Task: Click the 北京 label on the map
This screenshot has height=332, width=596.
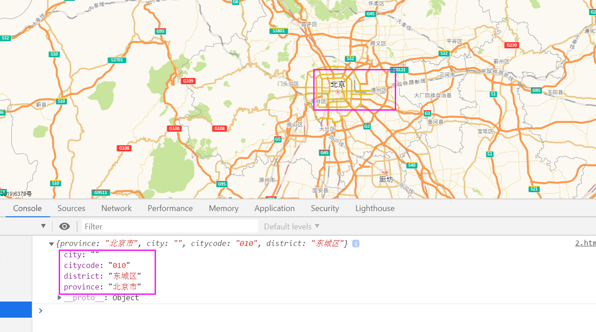Action: pyautogui.click(x=338, y=84)
